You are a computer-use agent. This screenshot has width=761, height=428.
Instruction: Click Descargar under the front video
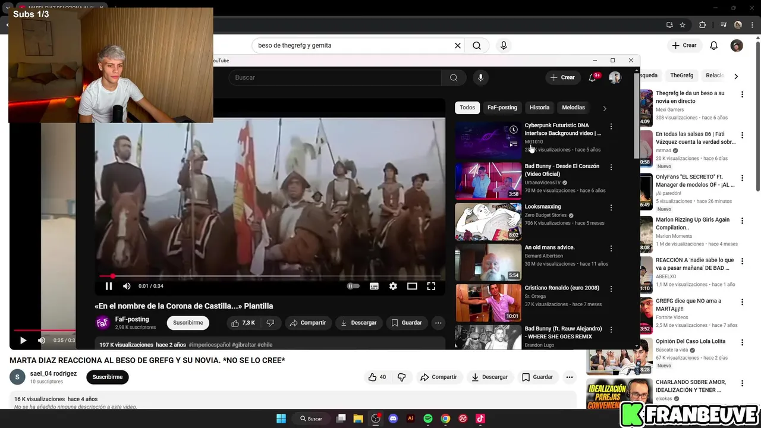[359, 323]
